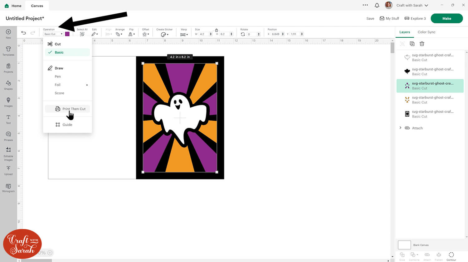
Task: Click the Undo arrow icon
Action: tap(23, 33)
